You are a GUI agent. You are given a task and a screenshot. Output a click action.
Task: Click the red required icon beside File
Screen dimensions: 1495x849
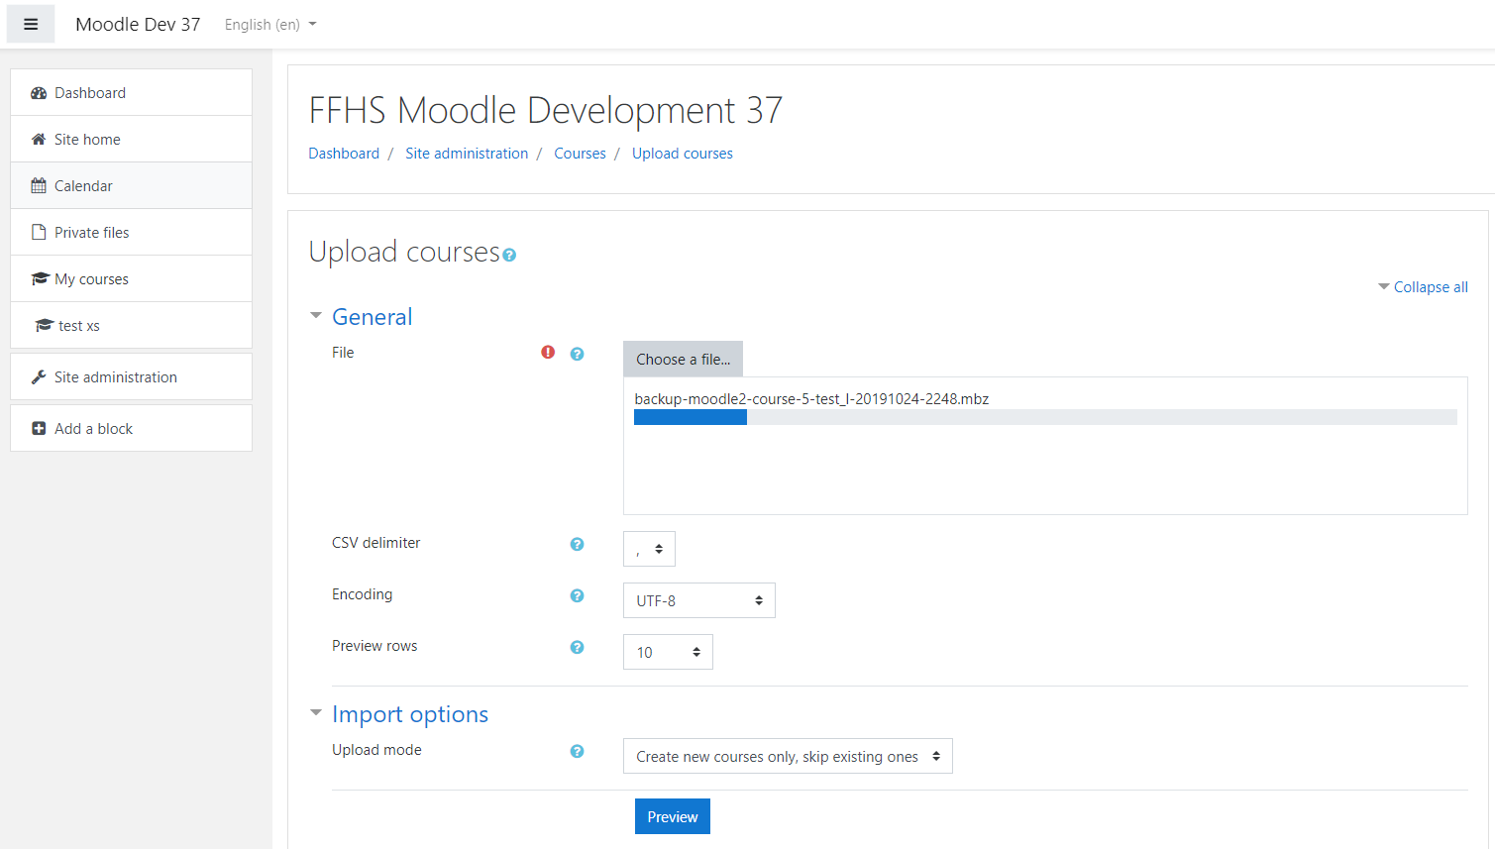[x=548, y=352]
